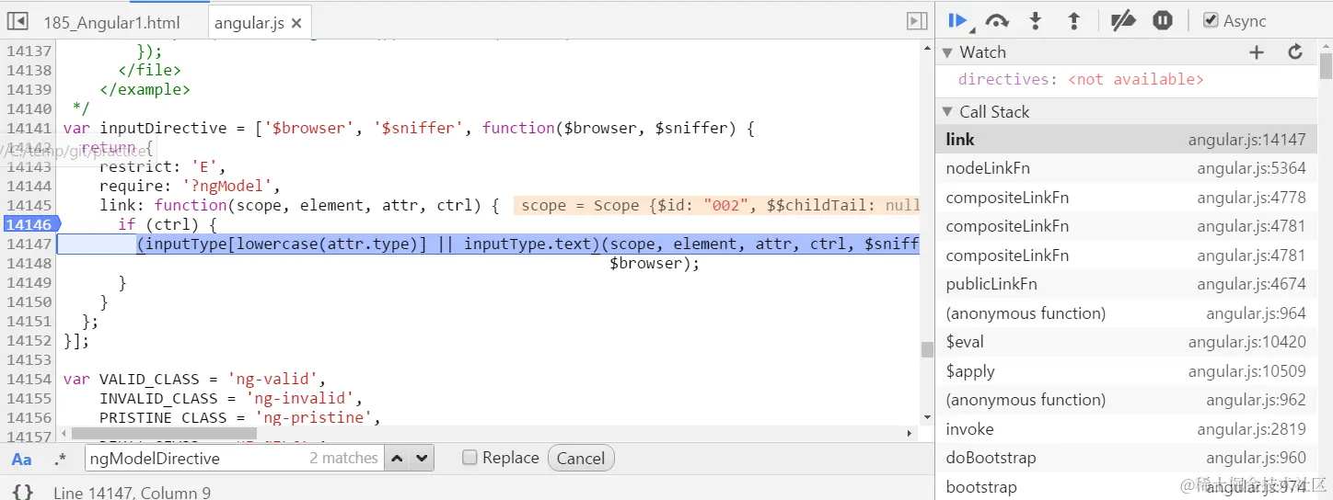This screenshot has height=500, width=1333.
Task: Pretty print the source with braces icon
Action: tap(23, 492)
